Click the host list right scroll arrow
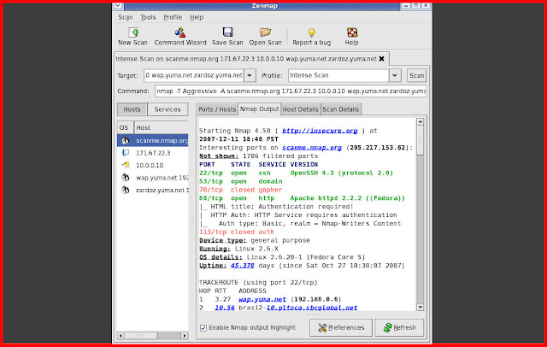 185,336
